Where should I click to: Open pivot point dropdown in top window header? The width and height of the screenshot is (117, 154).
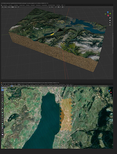(x=56, y=7)
